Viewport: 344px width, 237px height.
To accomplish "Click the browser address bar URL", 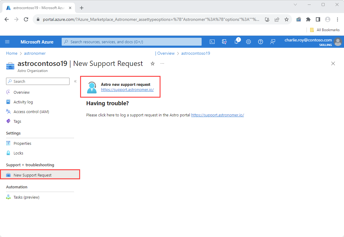I will (151, 19).
